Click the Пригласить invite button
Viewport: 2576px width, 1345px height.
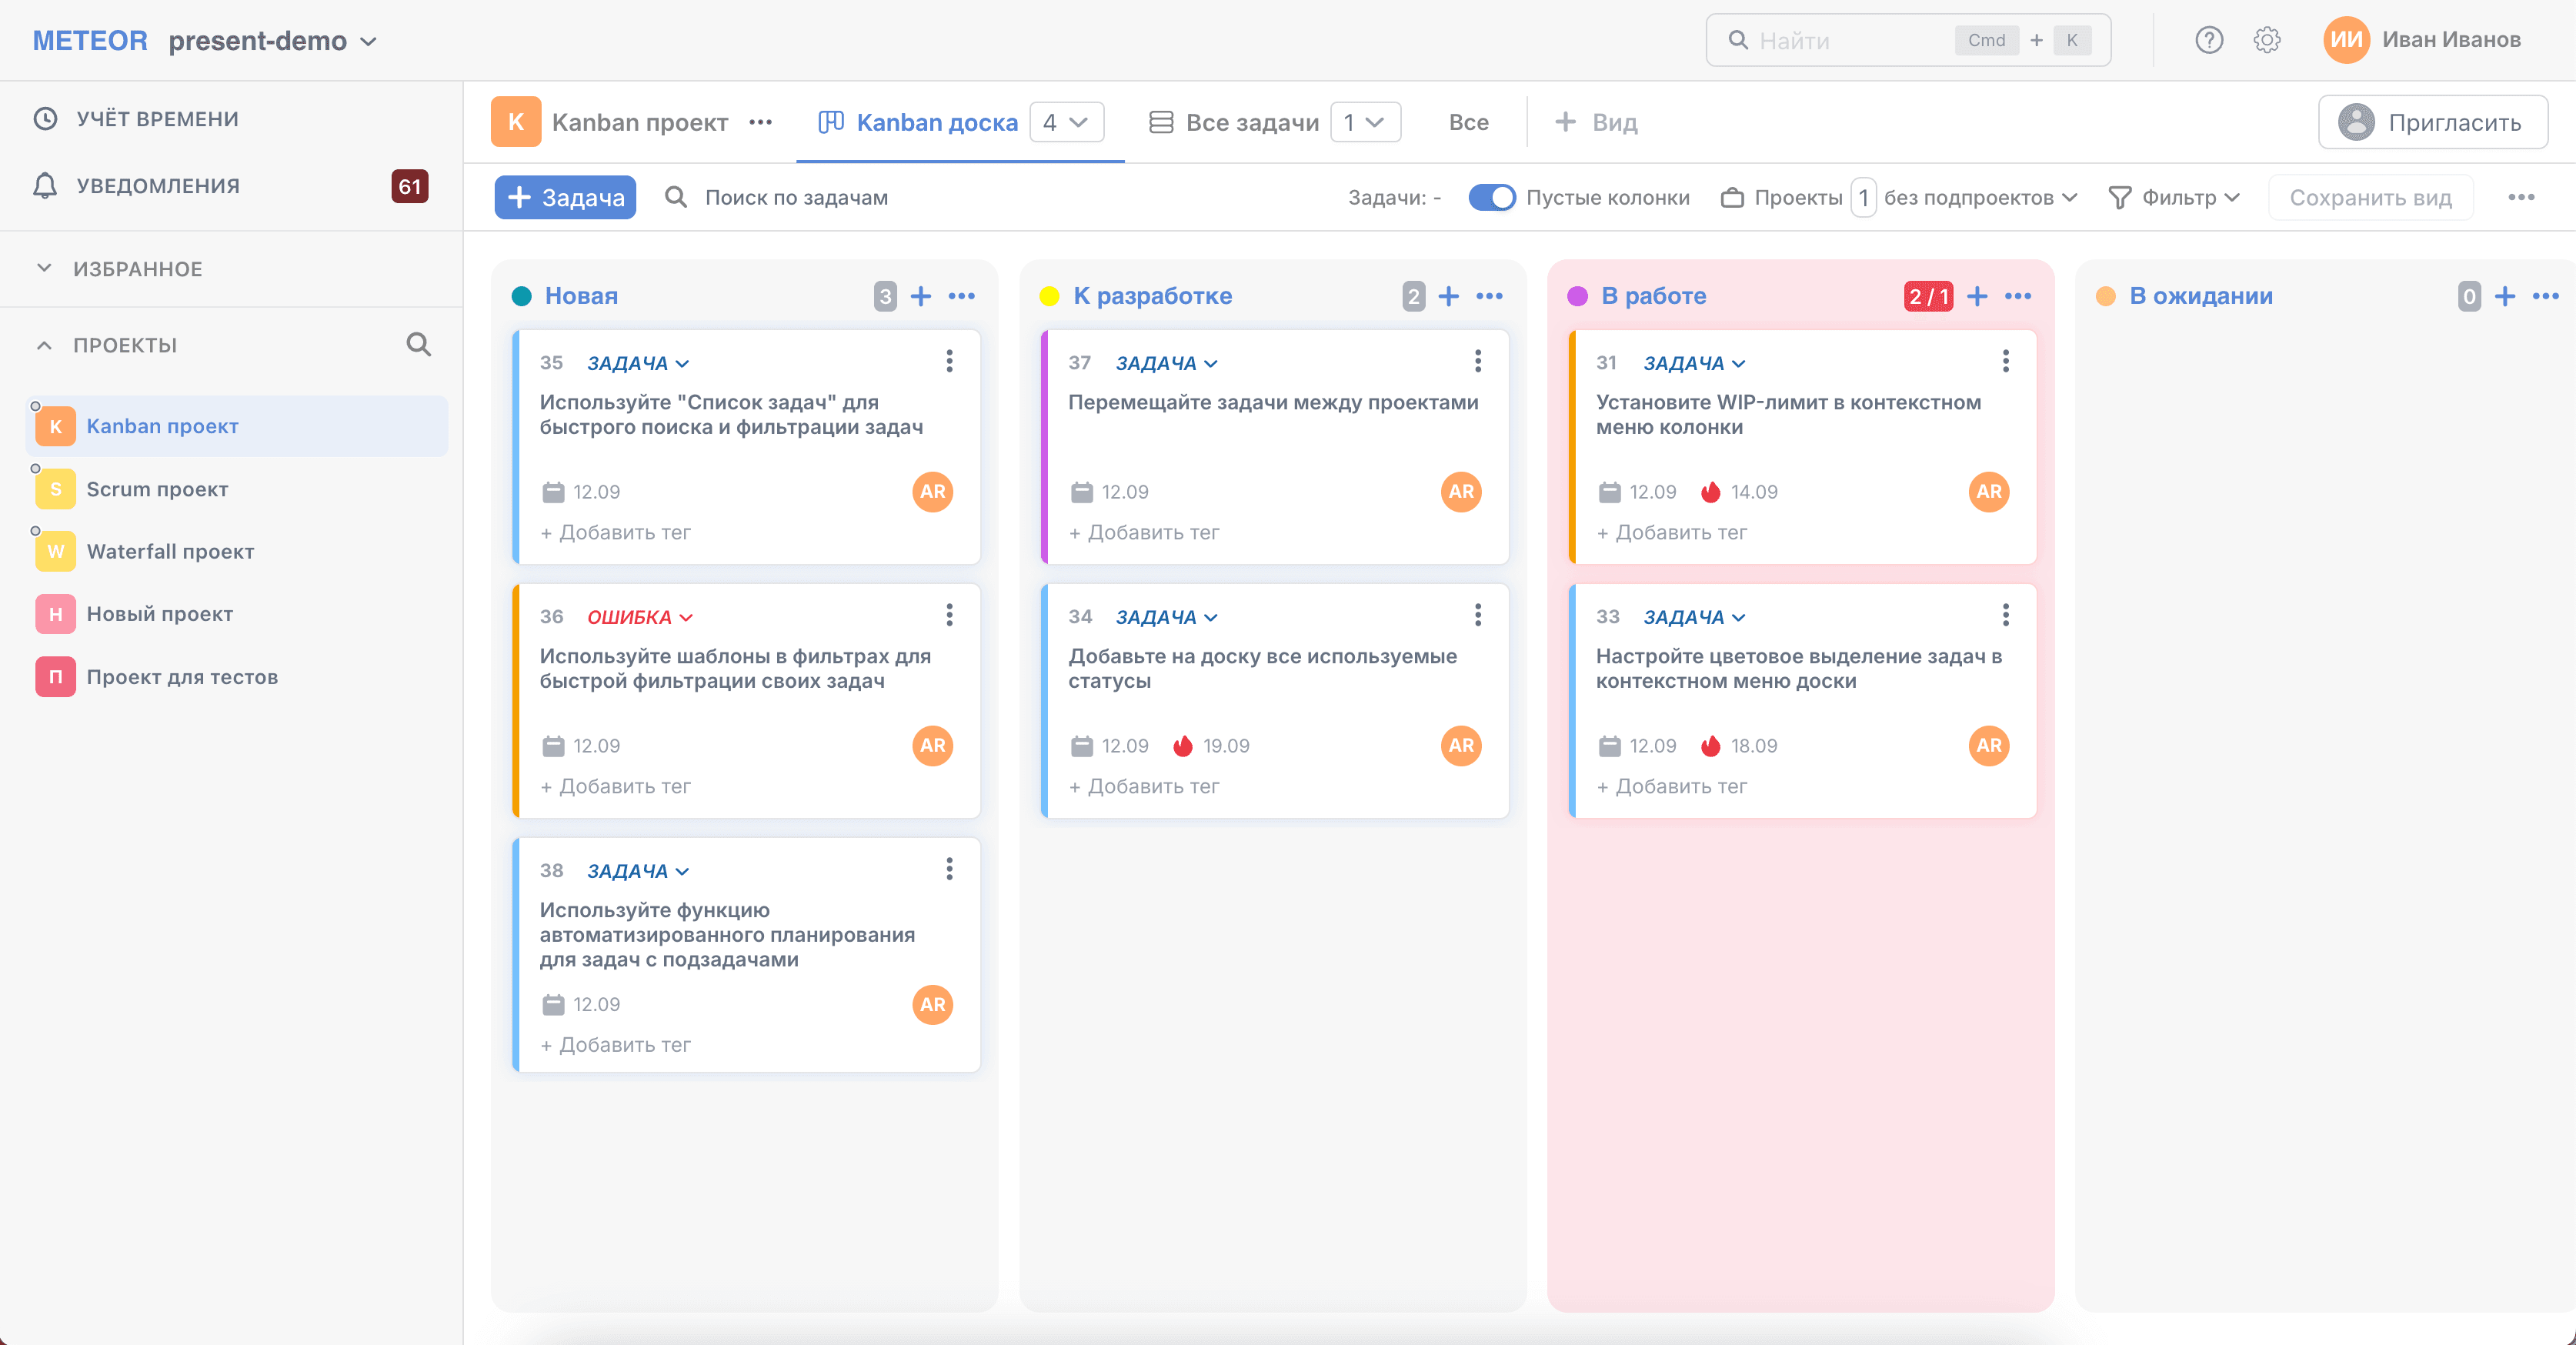[2433, 122]
